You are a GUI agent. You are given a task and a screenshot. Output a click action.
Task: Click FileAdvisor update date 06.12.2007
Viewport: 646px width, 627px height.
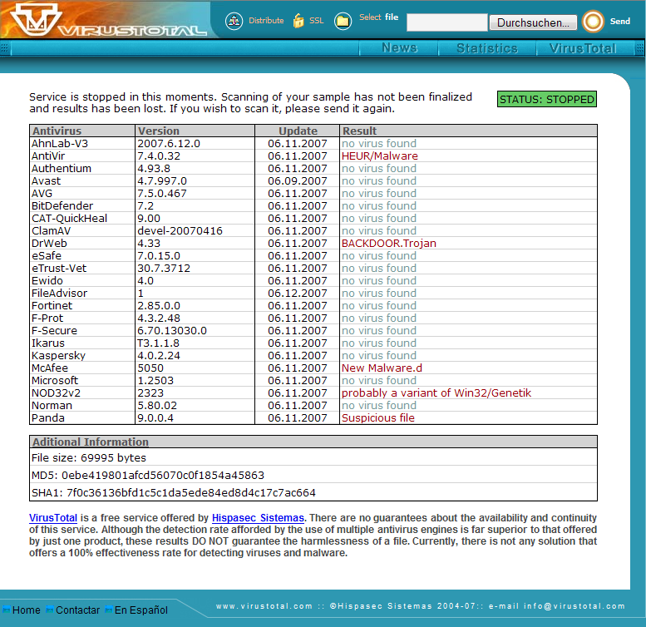pos(298,293)
